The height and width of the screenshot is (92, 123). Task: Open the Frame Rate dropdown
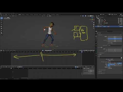pyautogui.click(x=115, y=45)
